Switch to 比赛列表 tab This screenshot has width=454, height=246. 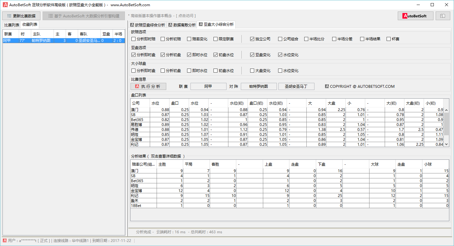coord(11,25)
